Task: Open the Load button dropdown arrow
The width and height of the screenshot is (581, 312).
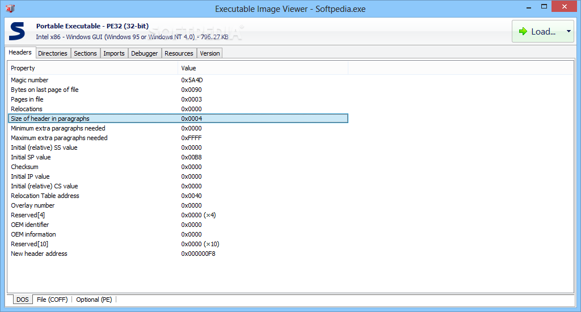Action: 569,32
